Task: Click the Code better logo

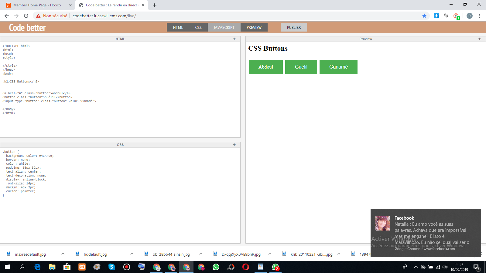Action: click(x=27, y=28)
